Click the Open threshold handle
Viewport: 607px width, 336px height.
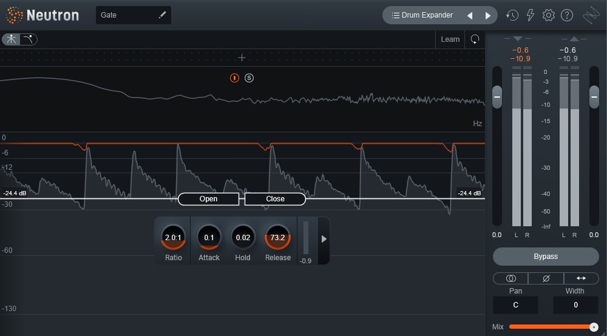(x=208, y=199)
